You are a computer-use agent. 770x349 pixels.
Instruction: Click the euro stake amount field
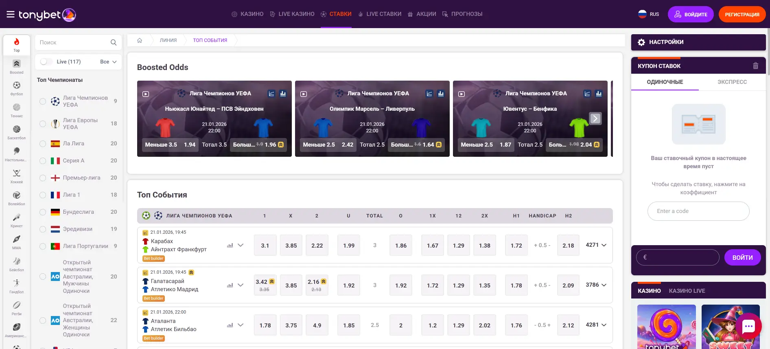click(x=678, y=257)
